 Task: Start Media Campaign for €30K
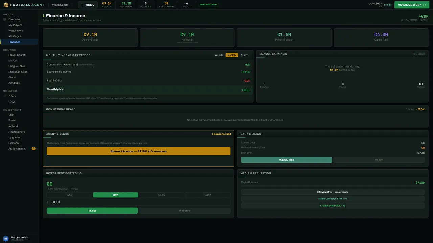(333, 199)
